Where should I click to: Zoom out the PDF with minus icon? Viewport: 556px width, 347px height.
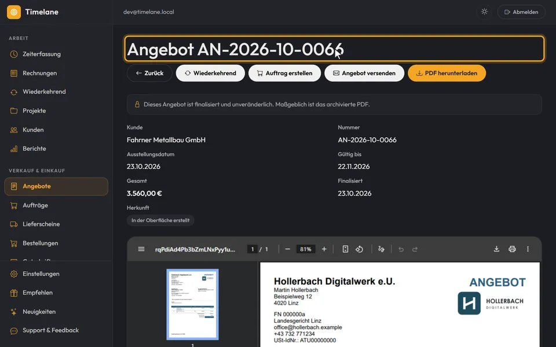coord(288,249)
